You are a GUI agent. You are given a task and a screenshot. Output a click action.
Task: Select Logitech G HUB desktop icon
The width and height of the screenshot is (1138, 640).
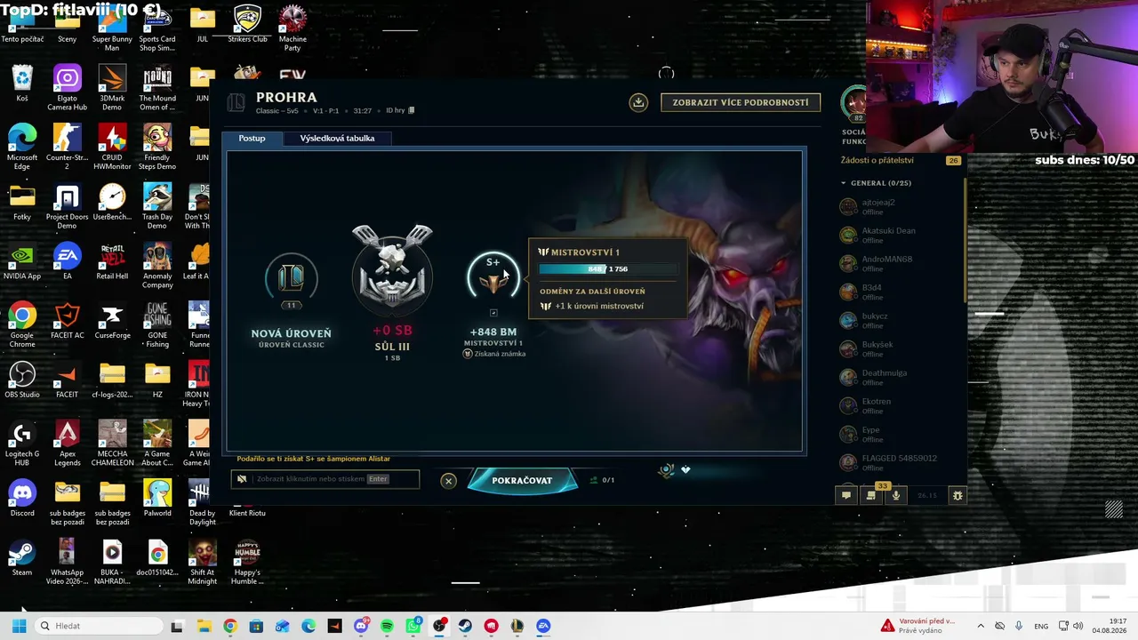pyautogui.click(x=22, y=444)
